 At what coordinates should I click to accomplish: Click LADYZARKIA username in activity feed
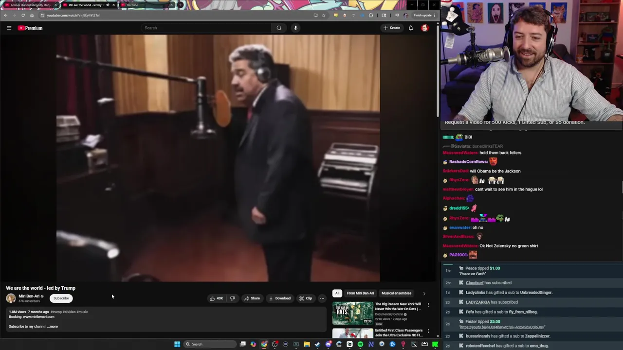pos(477,302)
